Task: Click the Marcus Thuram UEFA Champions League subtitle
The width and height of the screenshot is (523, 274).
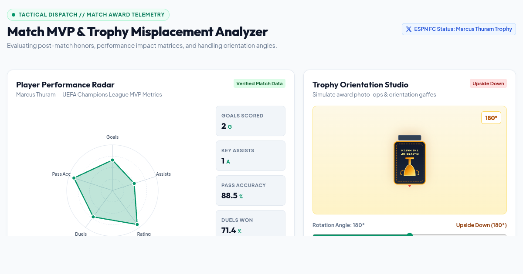Action: pos(89,94)
